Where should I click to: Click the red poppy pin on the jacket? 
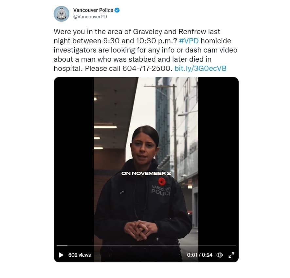tap(162, 182)
